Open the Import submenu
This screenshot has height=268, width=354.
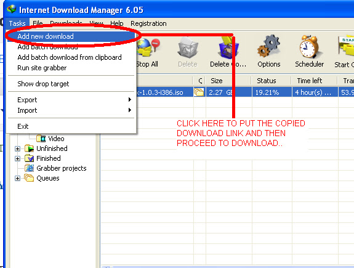[x=71, y=110]
